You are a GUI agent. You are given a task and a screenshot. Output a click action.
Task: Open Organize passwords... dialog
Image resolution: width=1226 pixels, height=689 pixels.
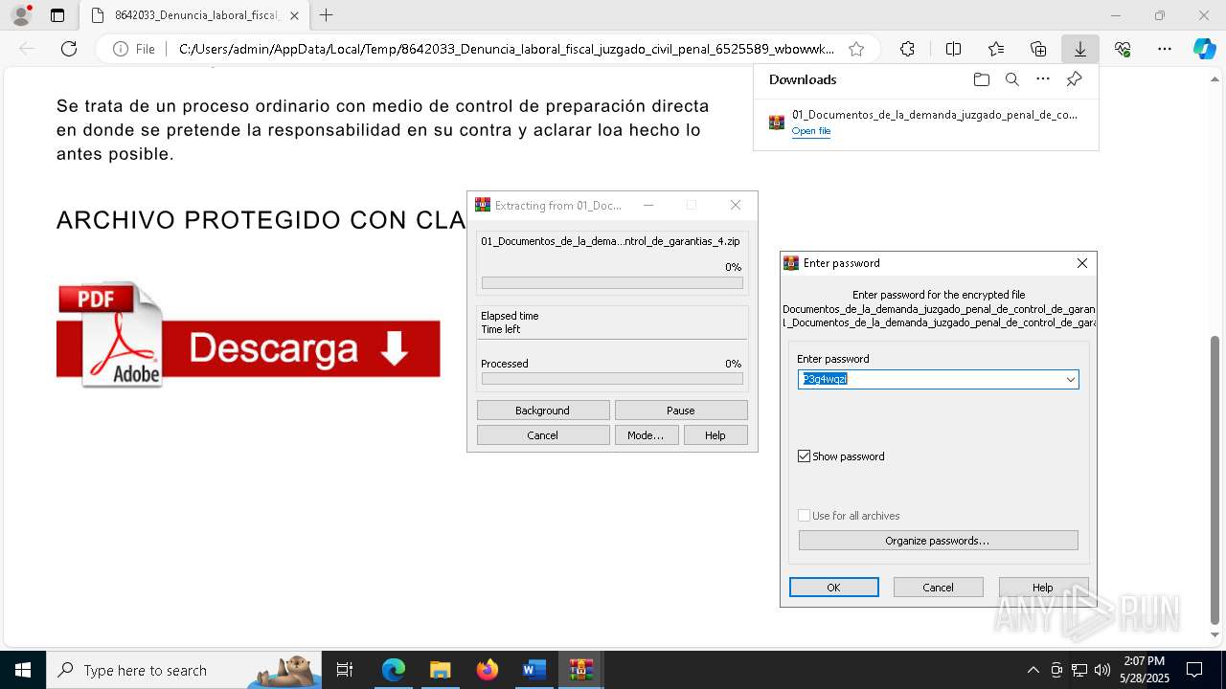[x=938, y=541]
